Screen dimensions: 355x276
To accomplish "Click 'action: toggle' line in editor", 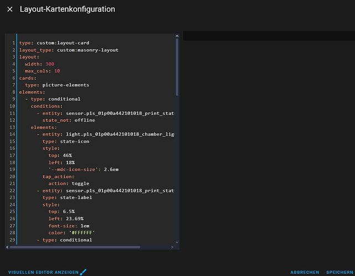I will pos(69,183).
